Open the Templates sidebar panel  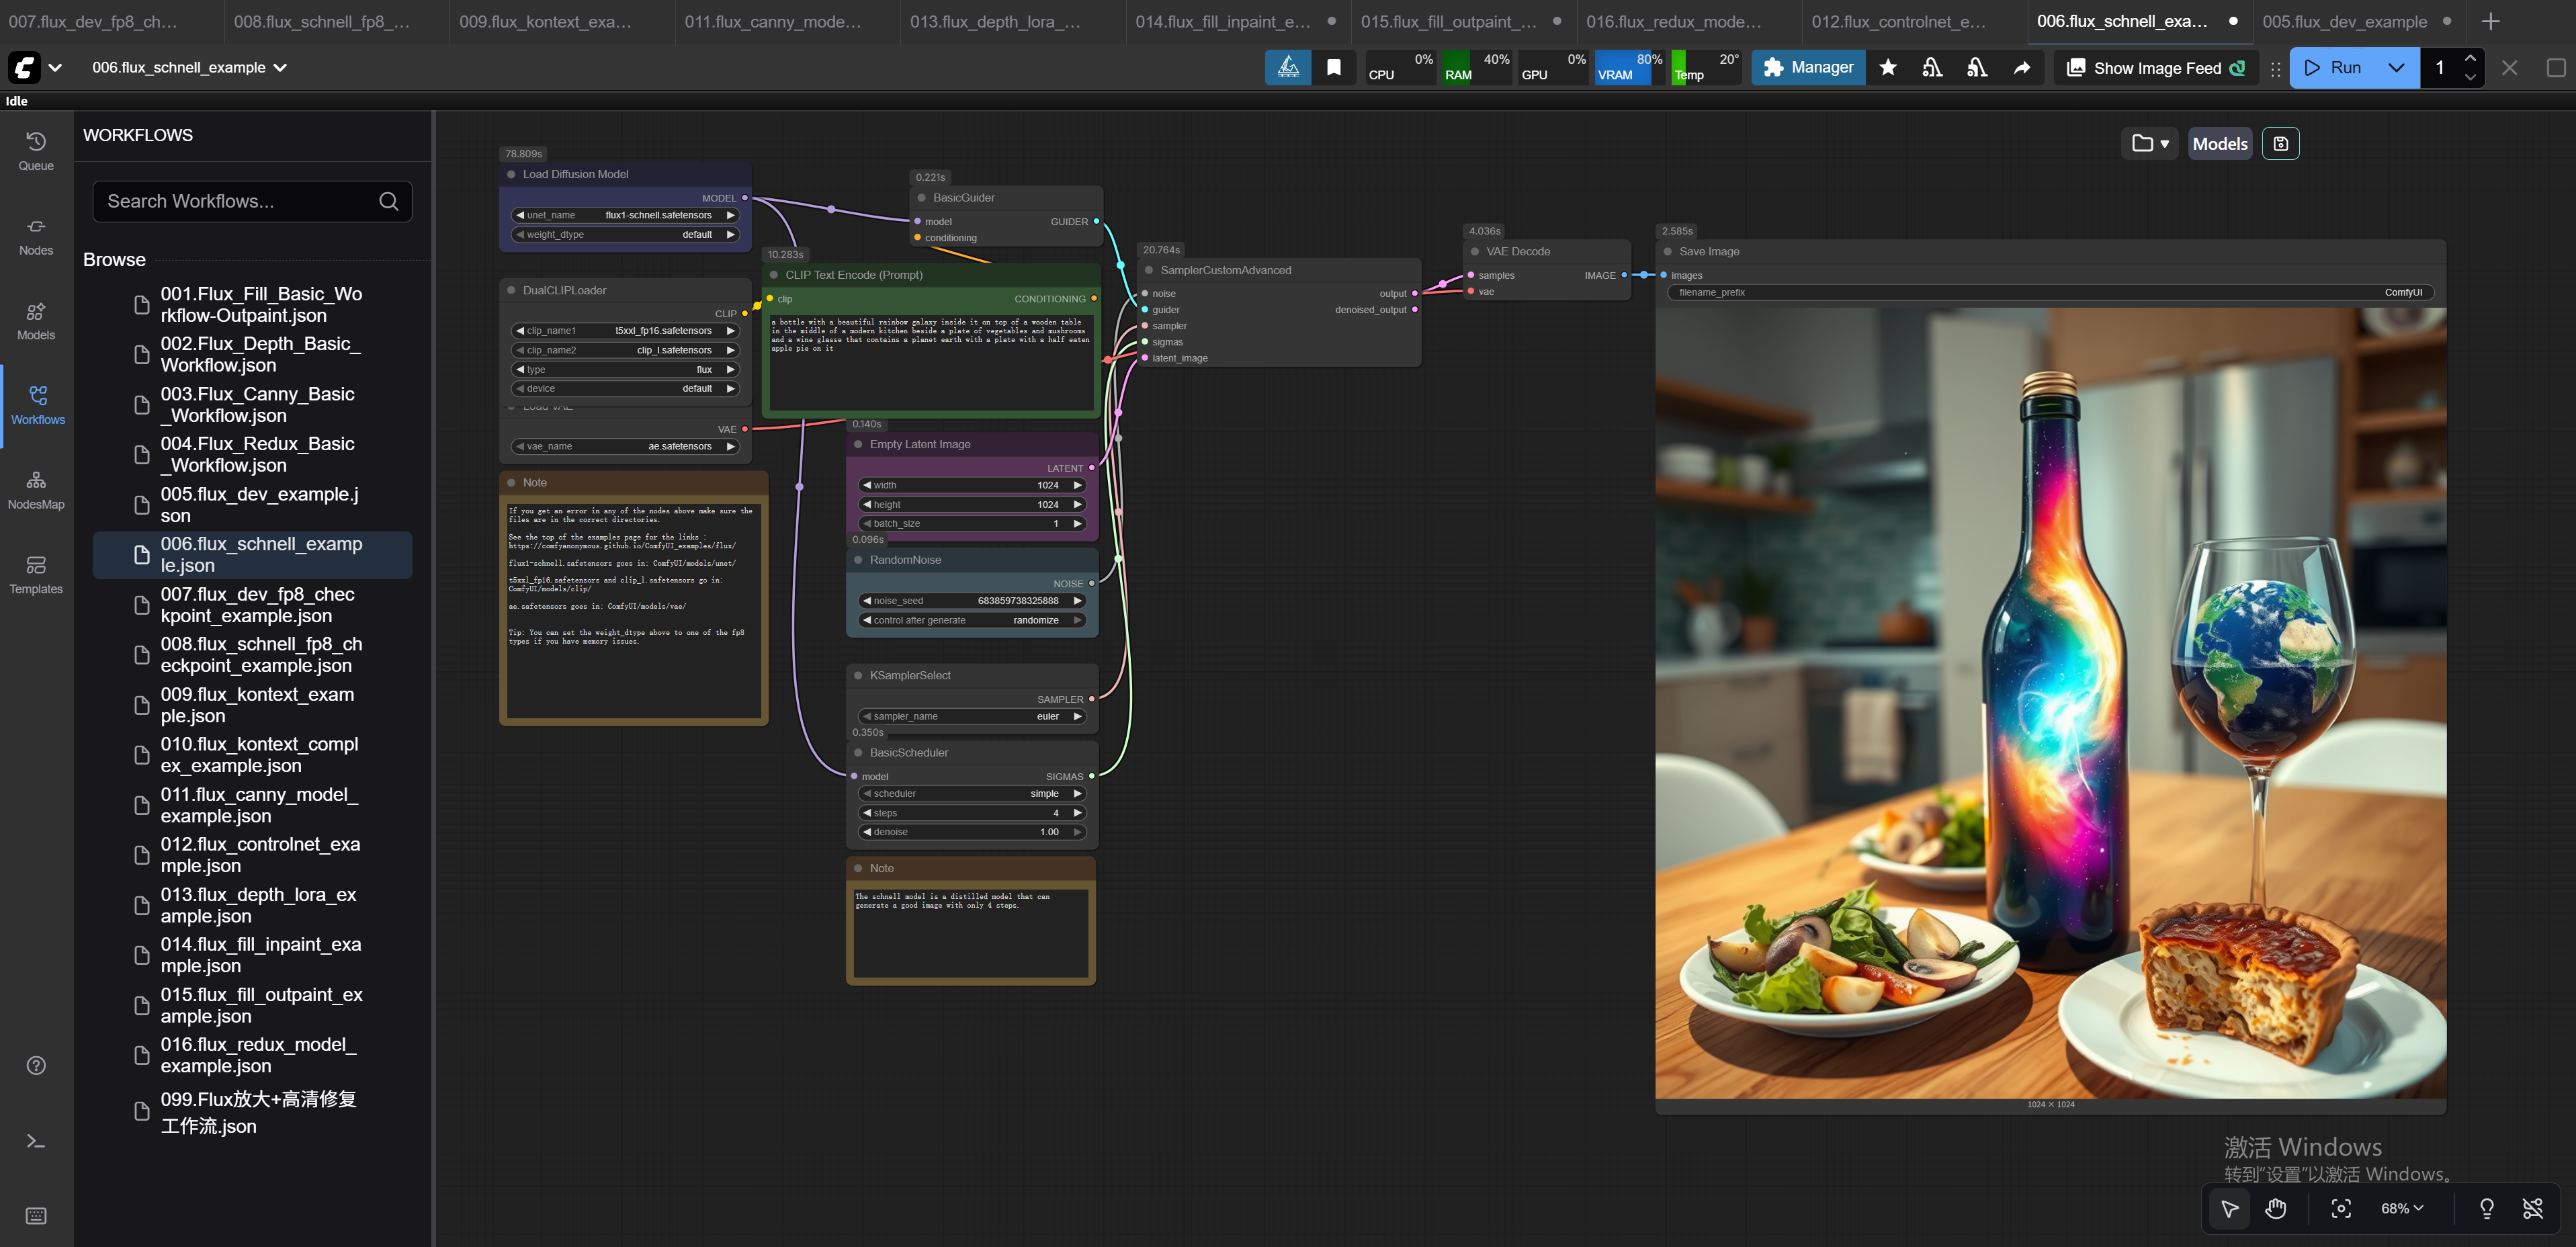click(x=36, y=575)
